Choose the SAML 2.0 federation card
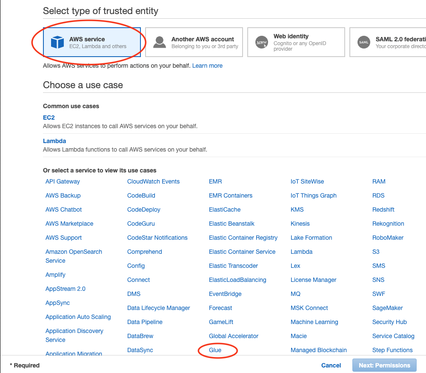 pyautogui.click(x=388, y=42)
